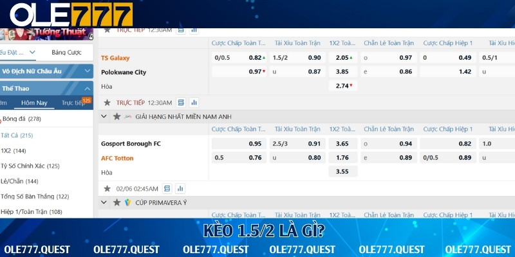Screen dimensions: 515x257
Task: Bet under at 0.87 Polokwane City row
Action: pos(297,71)
